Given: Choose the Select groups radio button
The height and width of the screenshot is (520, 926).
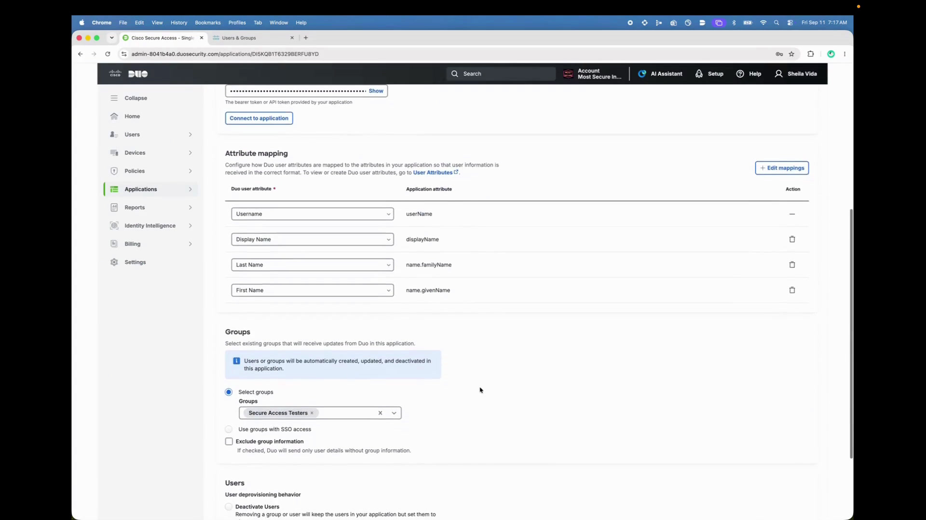Looking at the screenshot, I should (229, 392).
